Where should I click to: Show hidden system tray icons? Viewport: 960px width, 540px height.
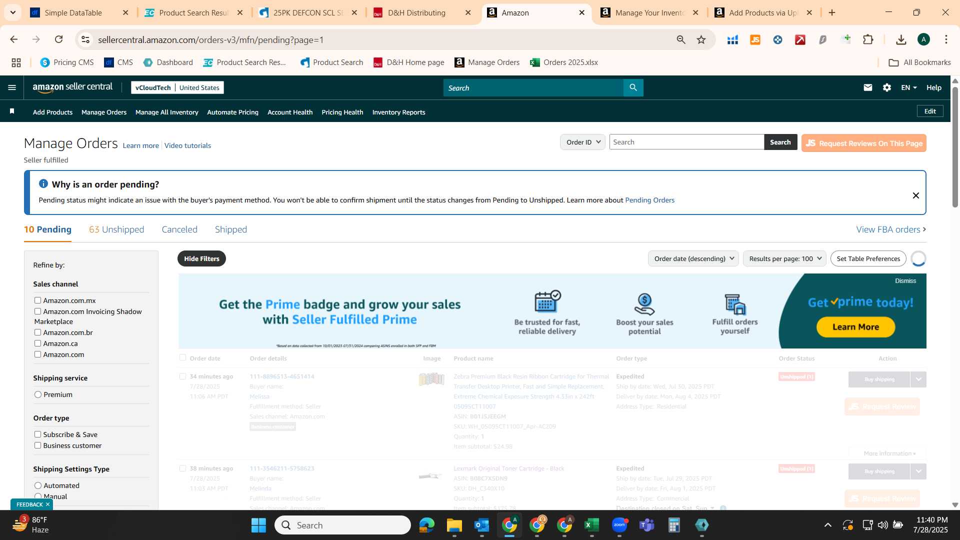(x=828, y=525)
